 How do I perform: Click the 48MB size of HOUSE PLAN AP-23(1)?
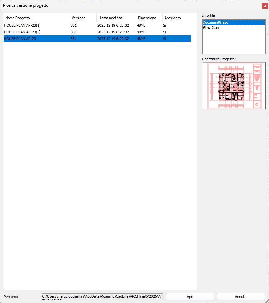click(x=141, y=25)
